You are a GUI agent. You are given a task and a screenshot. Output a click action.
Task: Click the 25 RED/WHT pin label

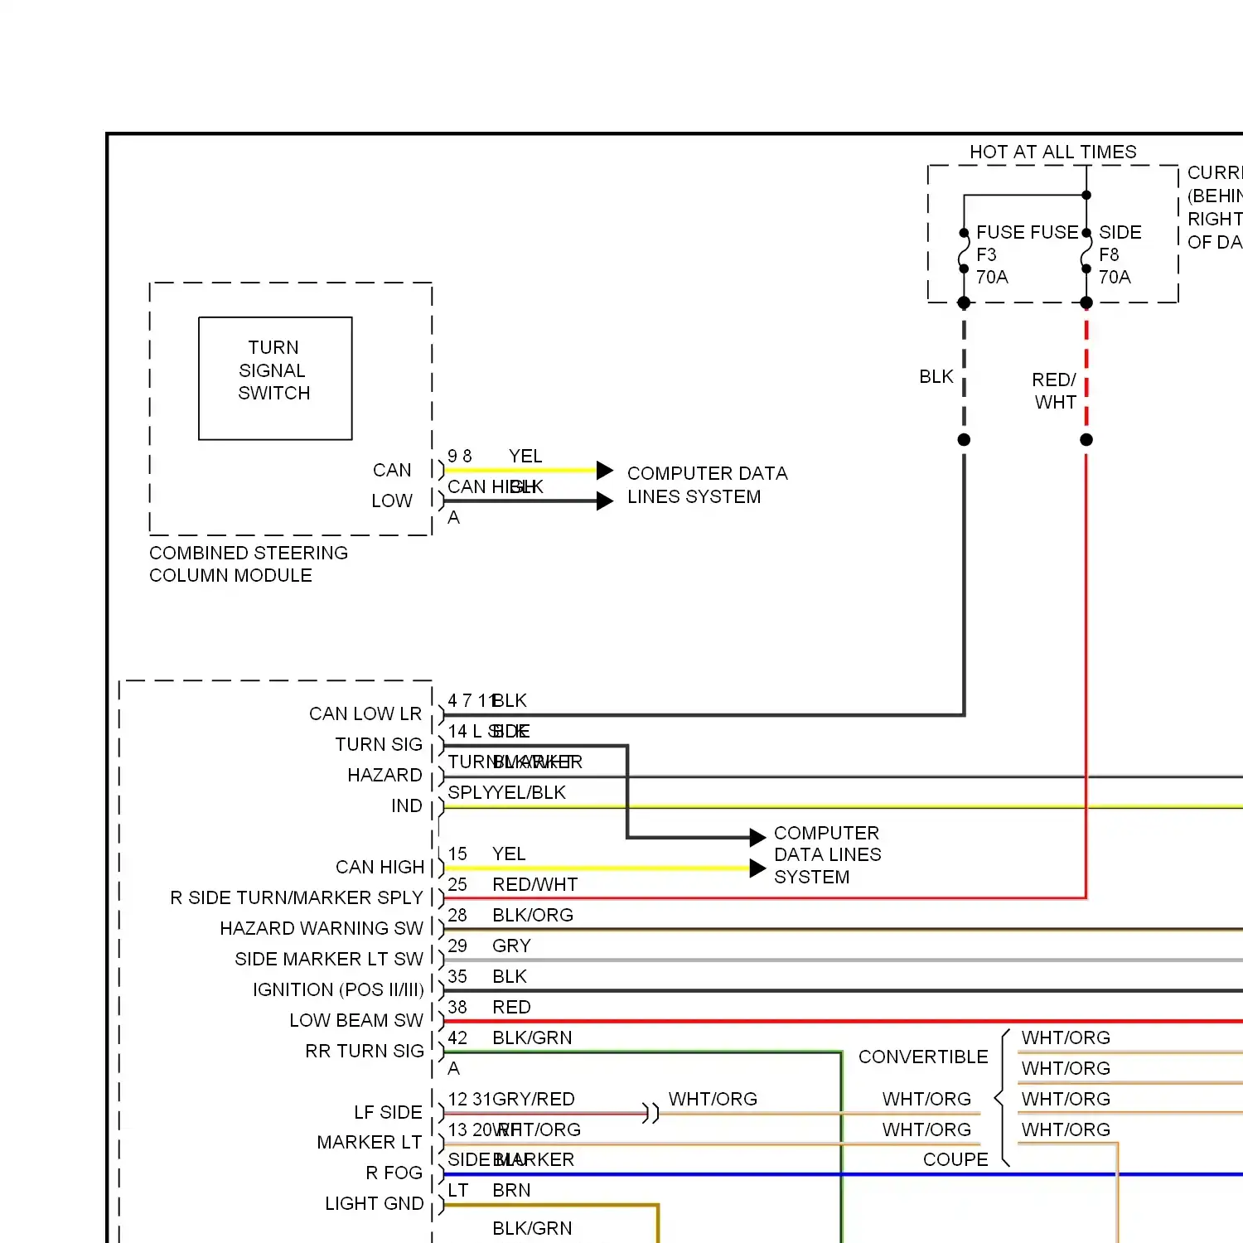point(512,884)
